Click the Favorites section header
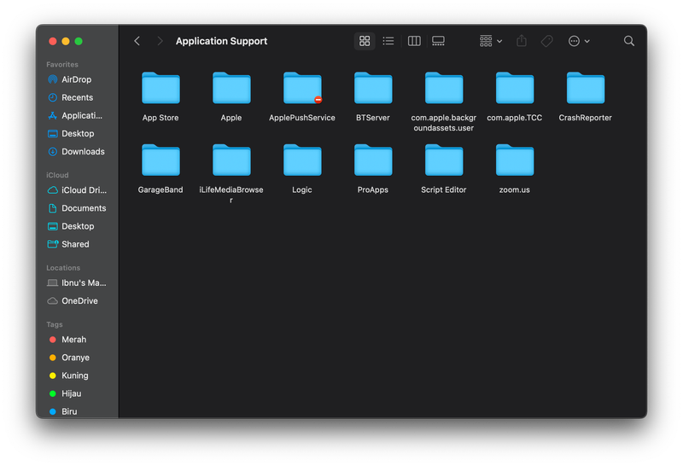 pyautogui.click(x=62, y=65)
